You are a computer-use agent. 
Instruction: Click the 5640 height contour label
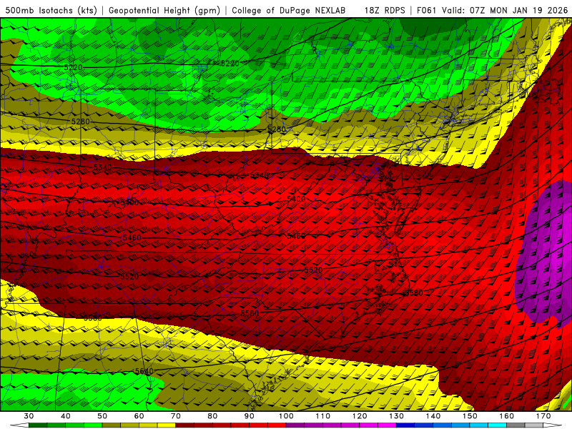tap(144, 371)
